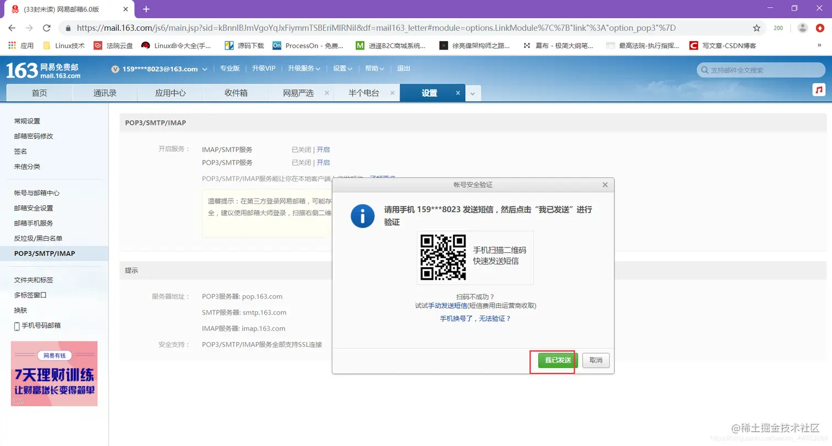Close the 半个电台 tab
832x446 pixels.
[392, 93]
